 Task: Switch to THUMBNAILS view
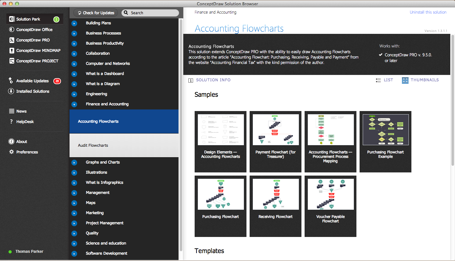tap(425, 80)
